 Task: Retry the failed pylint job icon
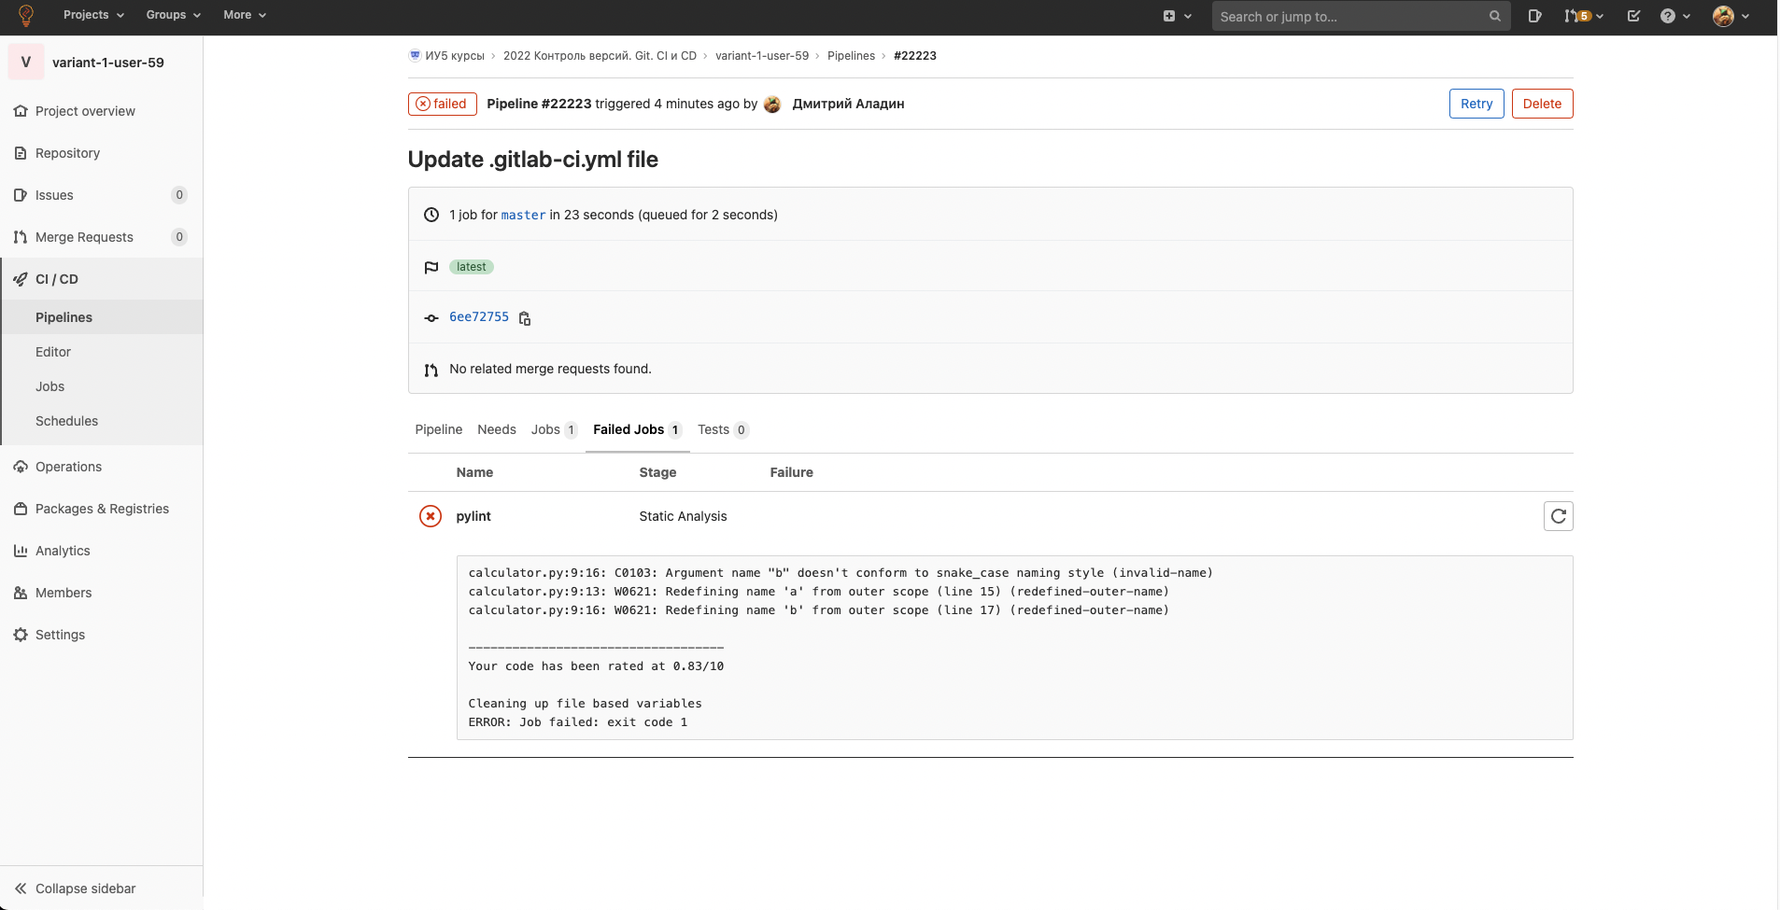pos(1558,516)
